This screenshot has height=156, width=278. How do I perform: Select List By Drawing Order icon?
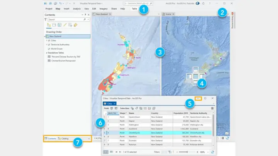(49, 25)
